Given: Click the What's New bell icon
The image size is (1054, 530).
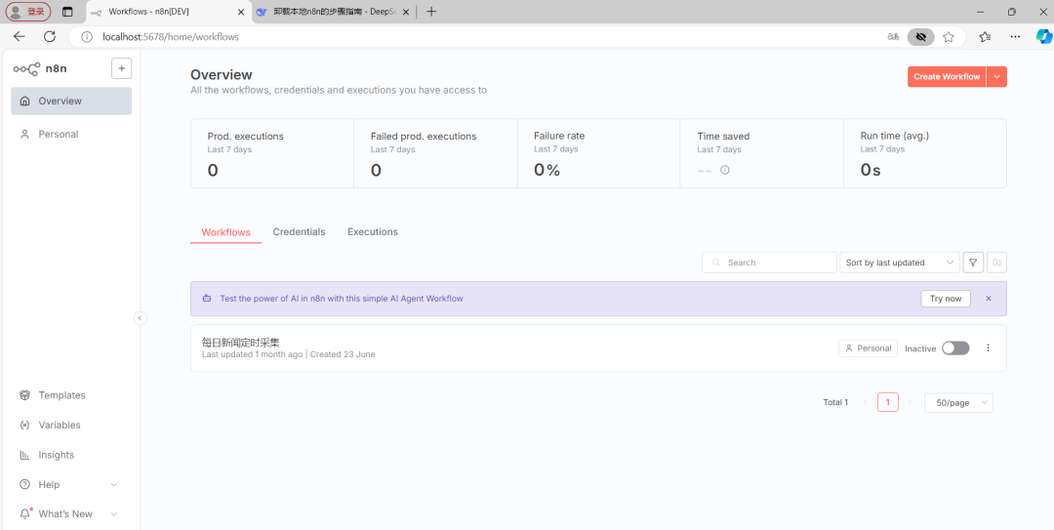Looking at the screenshot, I should click(25, 513).
